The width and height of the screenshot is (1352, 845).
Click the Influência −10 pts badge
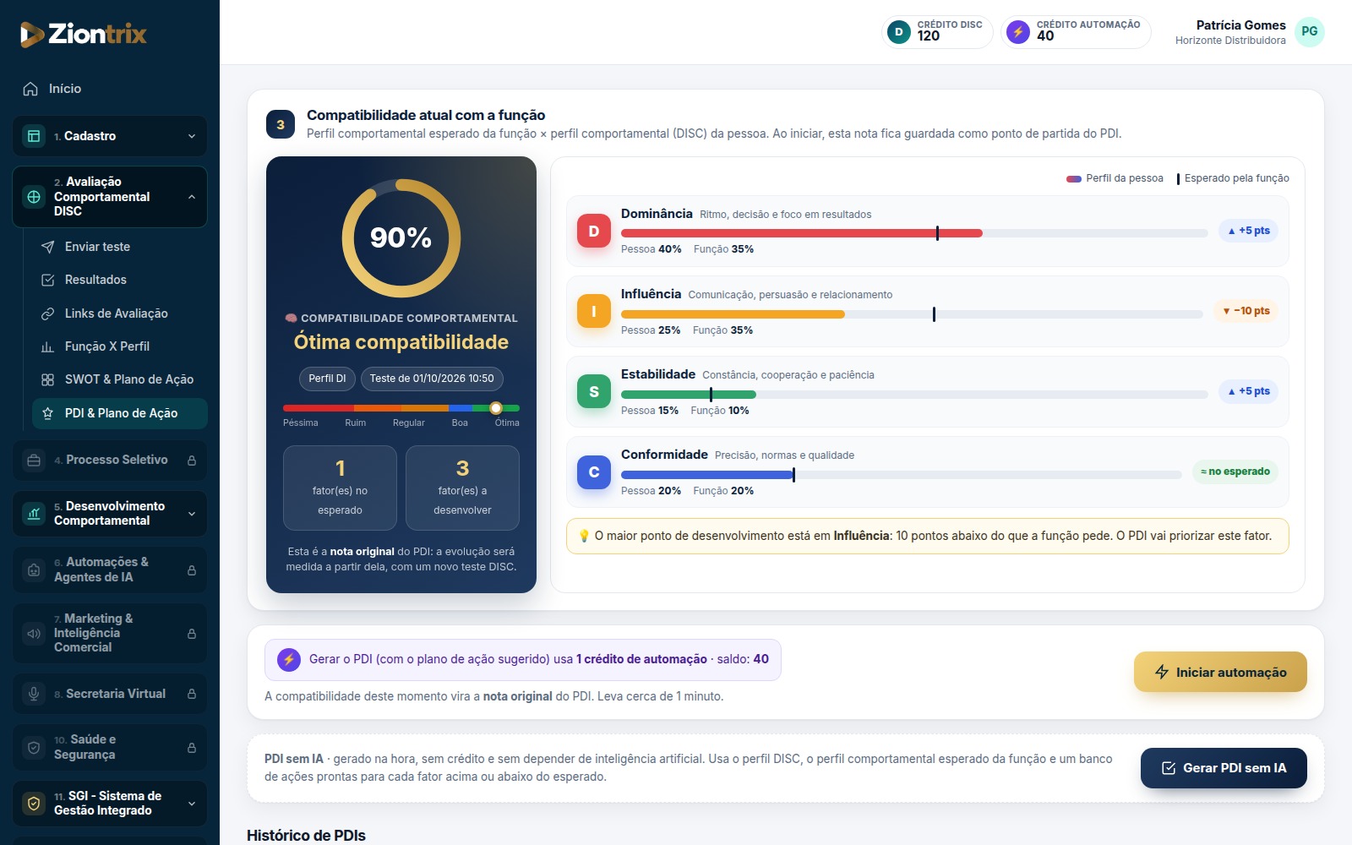(1246, 311)
